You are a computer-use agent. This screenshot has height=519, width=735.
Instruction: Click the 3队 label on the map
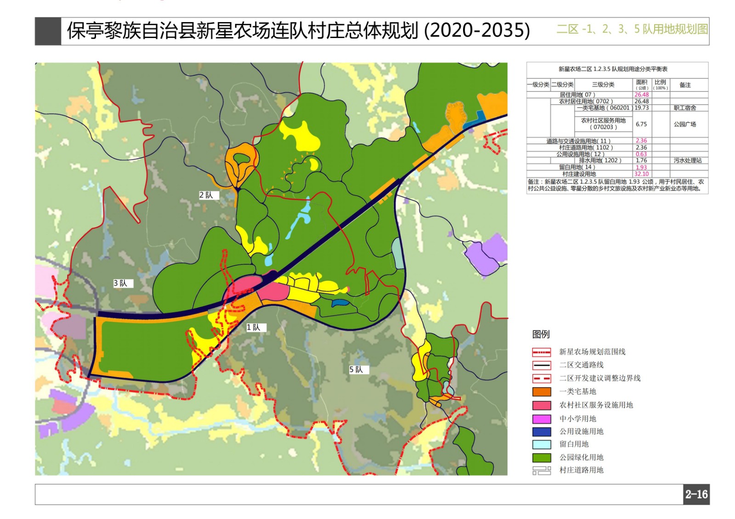[121, 283]
